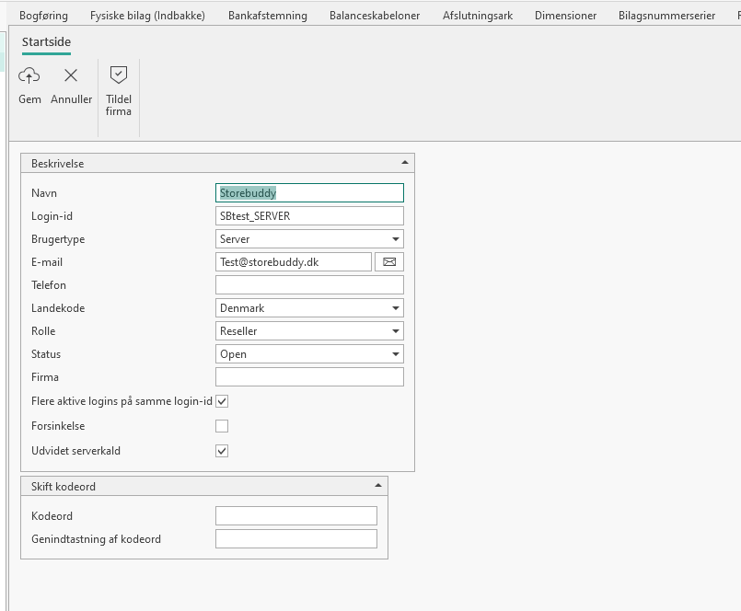This screenshot has height=611, width=741.
Task: Open the Brugertype dropdown
Action: 395,239
